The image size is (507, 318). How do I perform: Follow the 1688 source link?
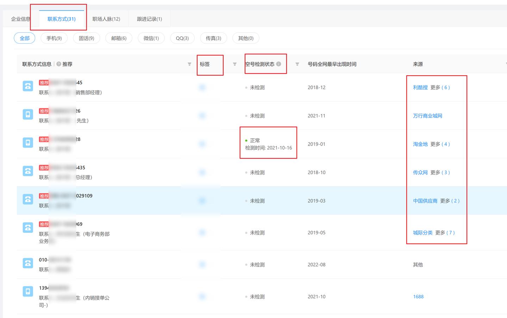(418, 297)
